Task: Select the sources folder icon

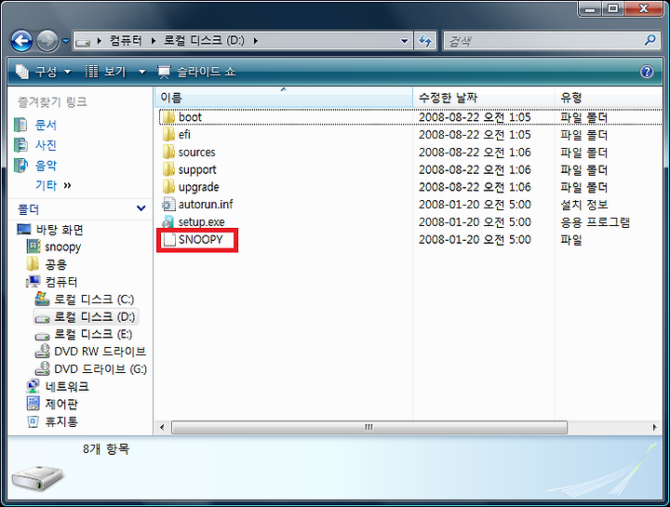Action: point(168,152)
